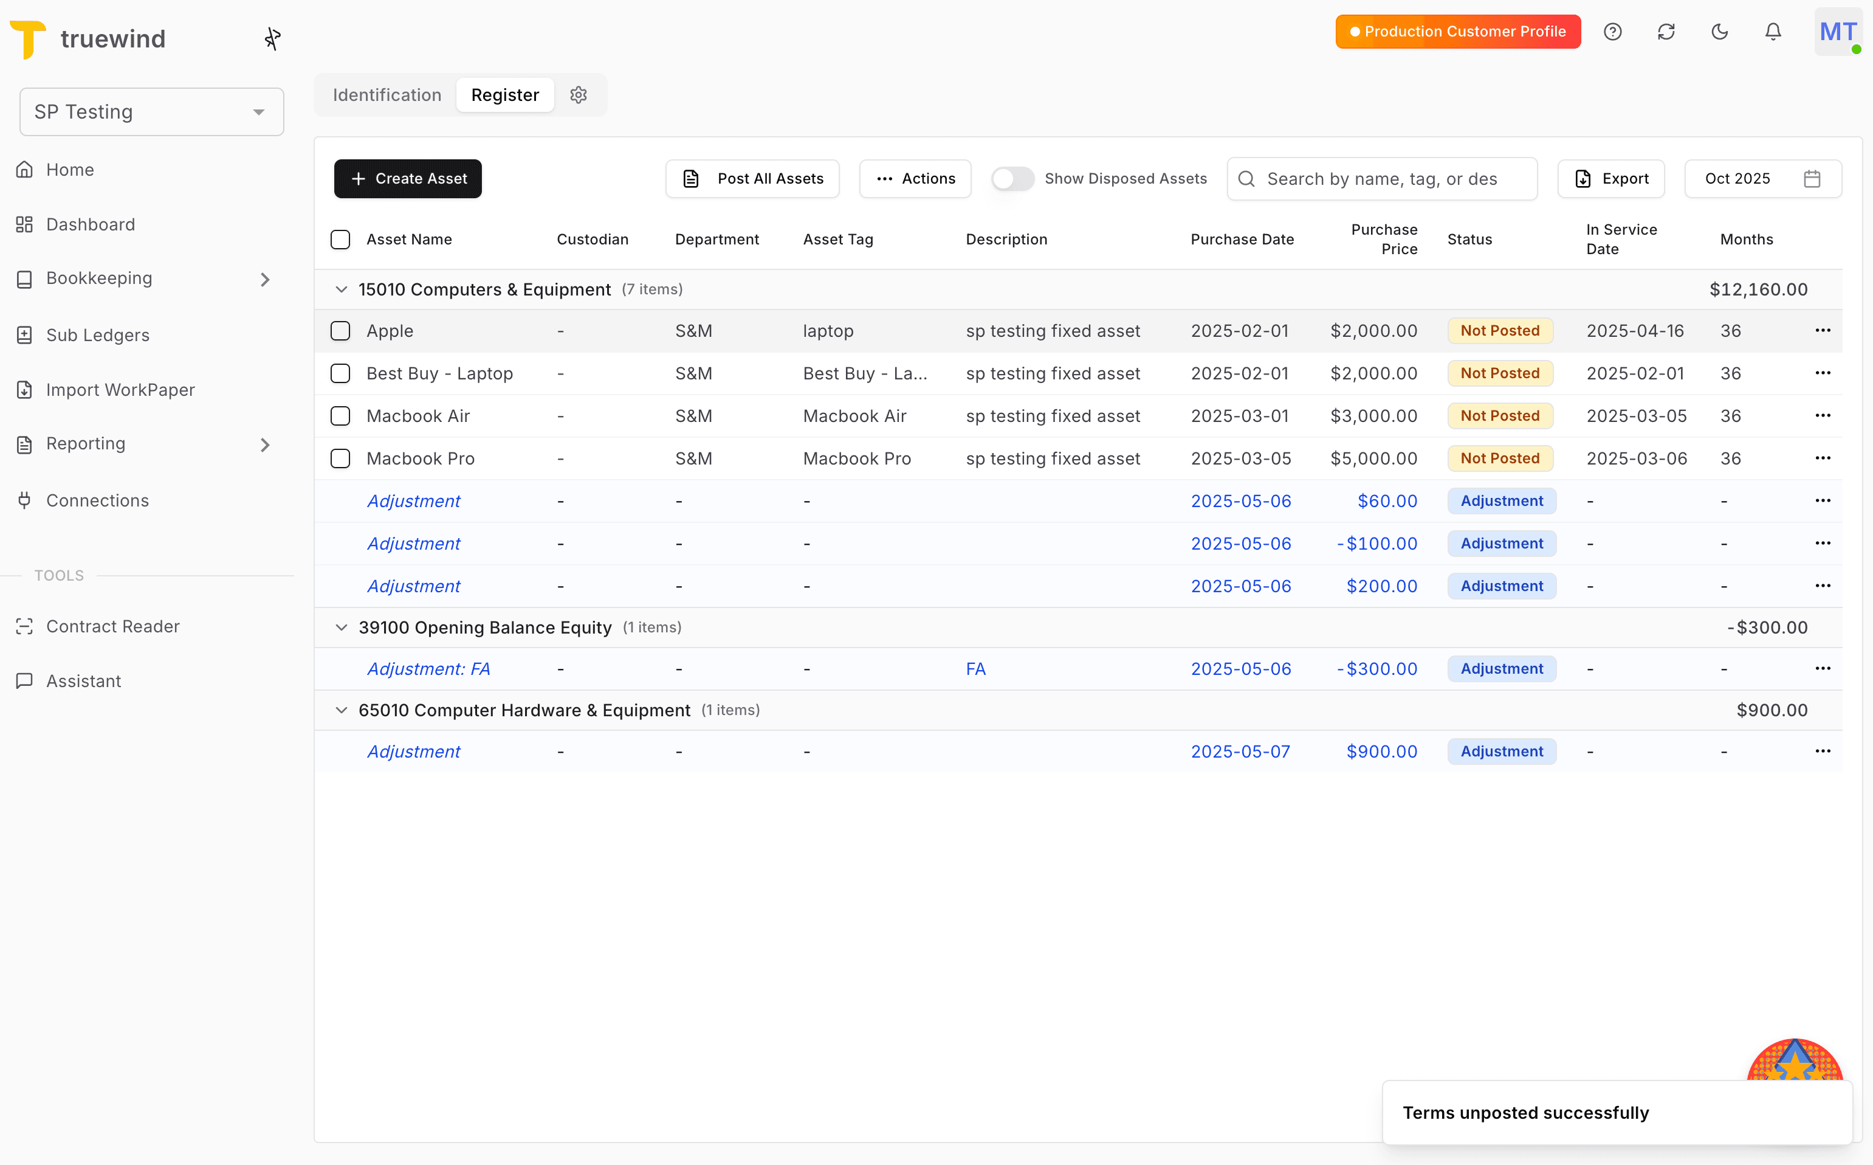Switch to the Identification tab
Screen dimensions: 1873x1165
point(387,95)
